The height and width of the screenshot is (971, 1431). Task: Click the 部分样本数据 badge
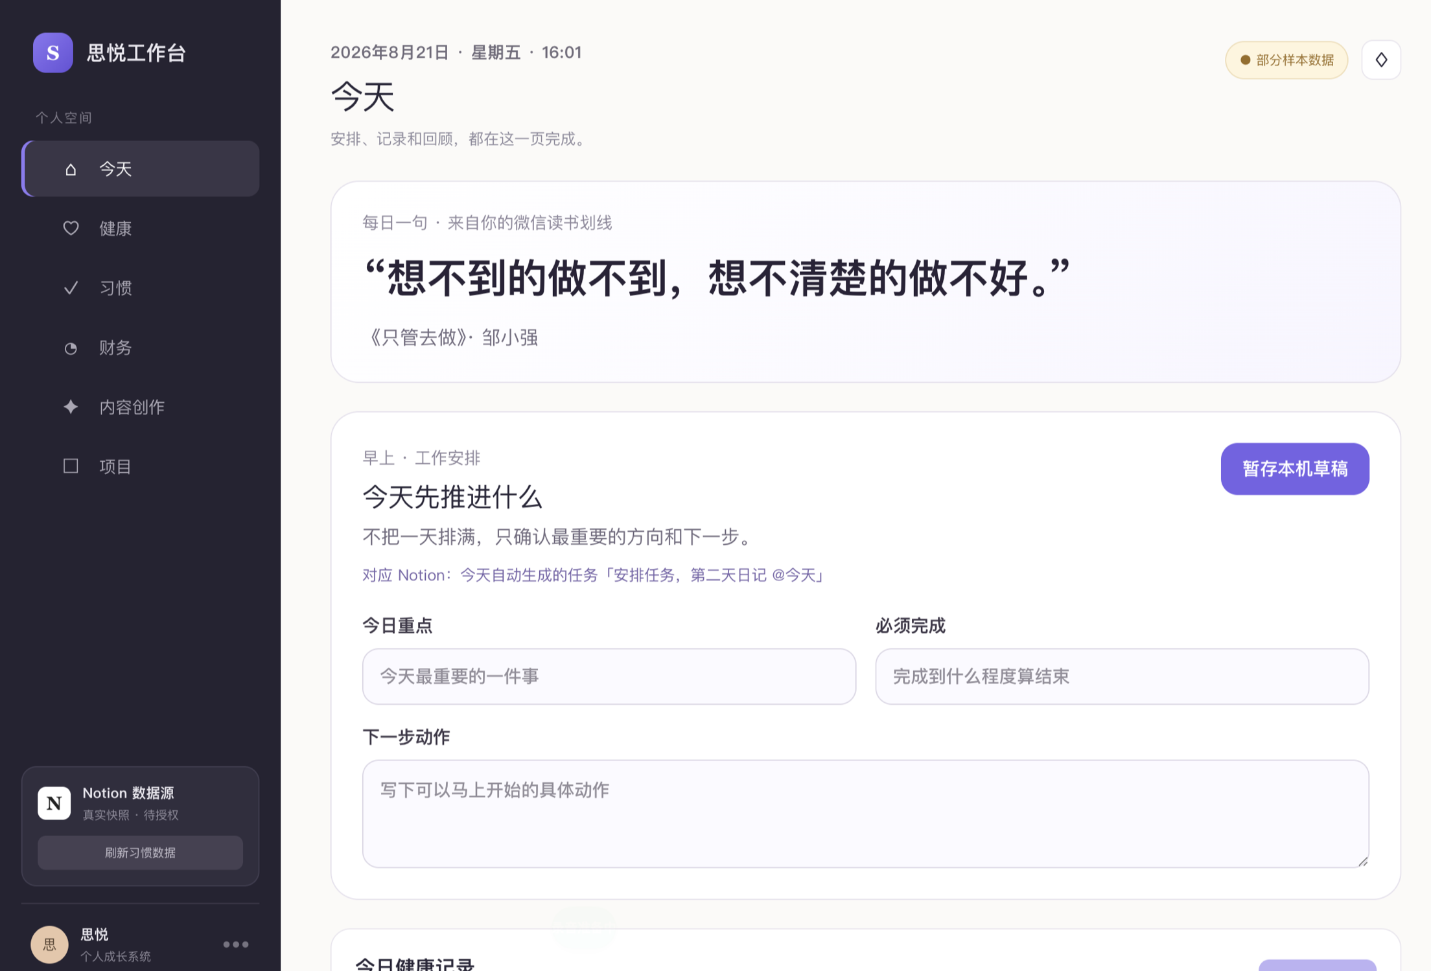(1286, 60)
